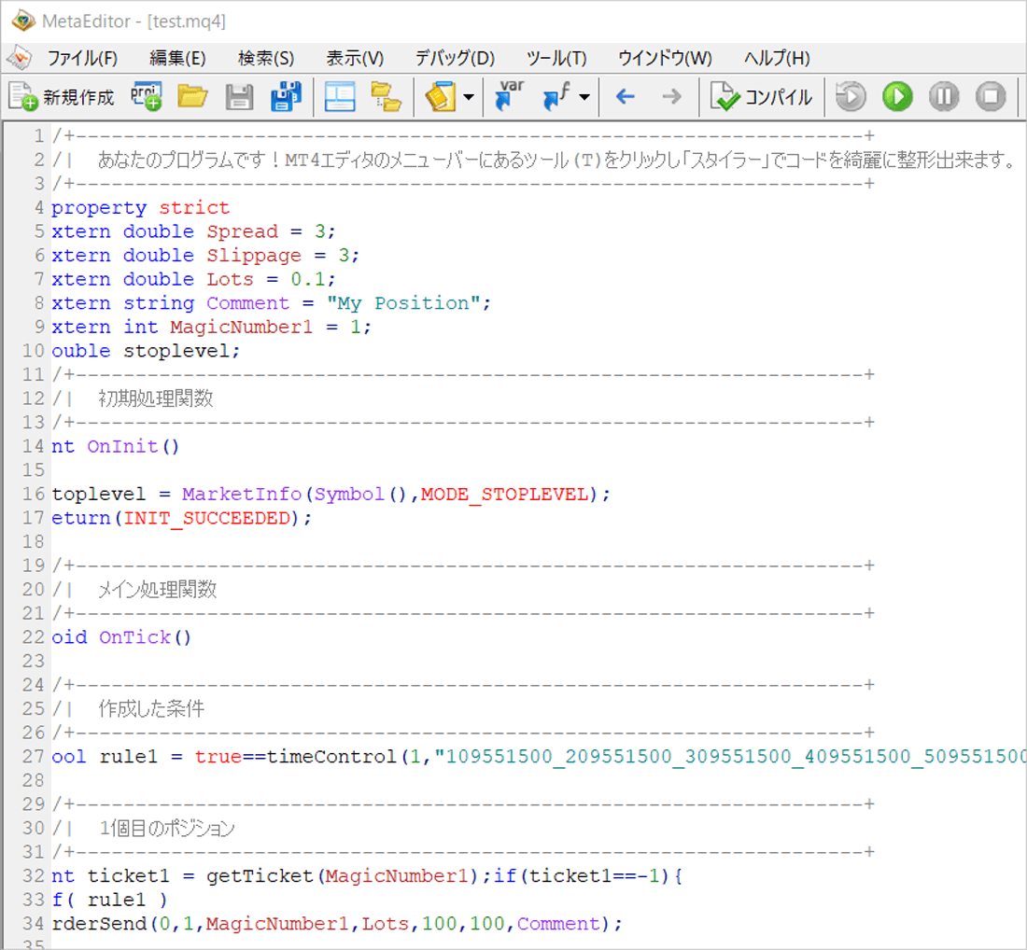Click 'OnTick' on line 22
This screenshot has height=950, width=1027.
(135, 637)
